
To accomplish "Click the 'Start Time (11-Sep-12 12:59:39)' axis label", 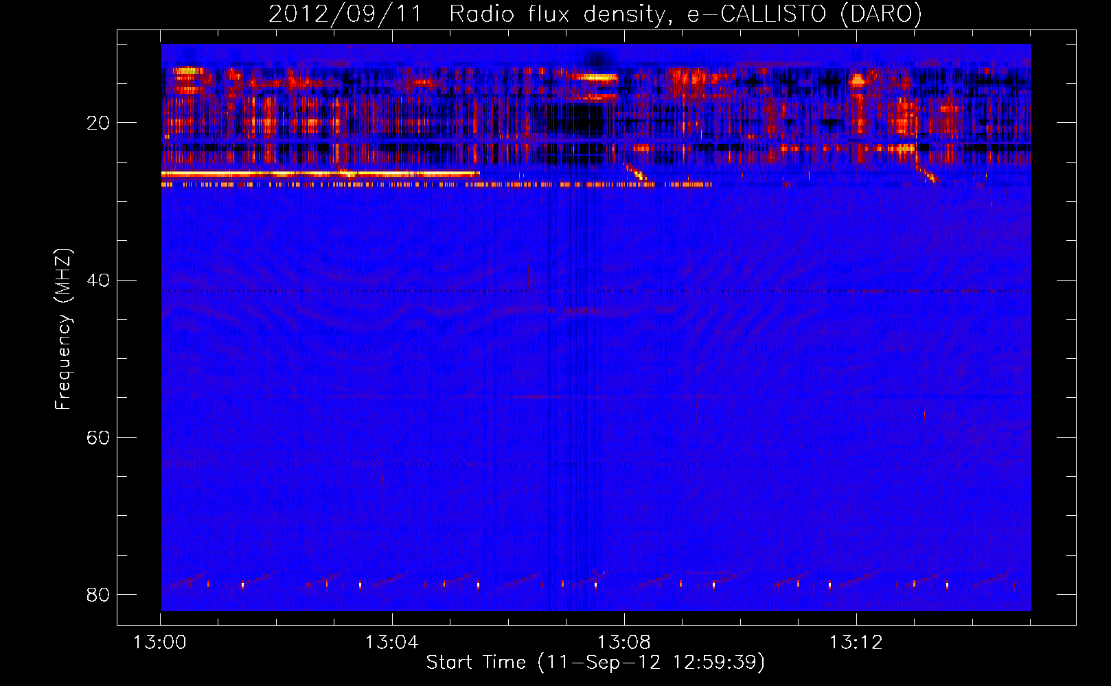I will 595,663.
